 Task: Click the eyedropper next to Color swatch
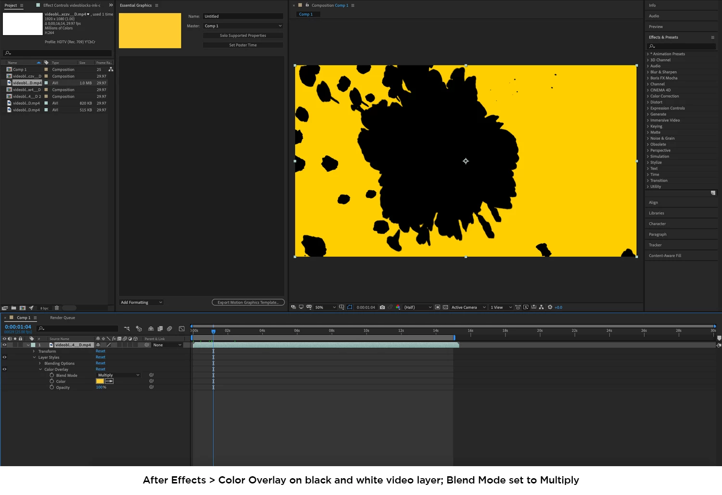[x=109, y=381]
